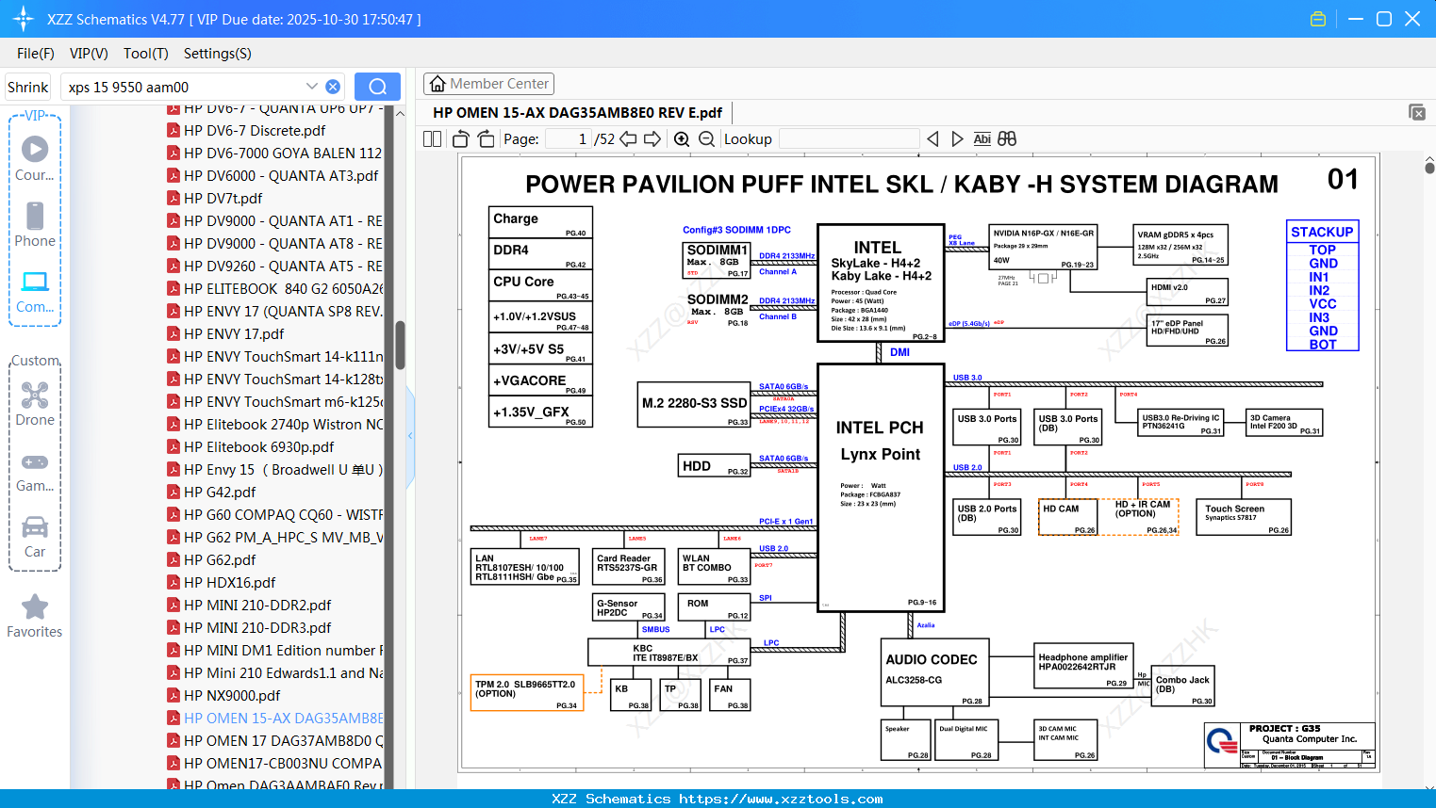Find next lookup match triangle
Screen dimensions: 1436x808
957,138
